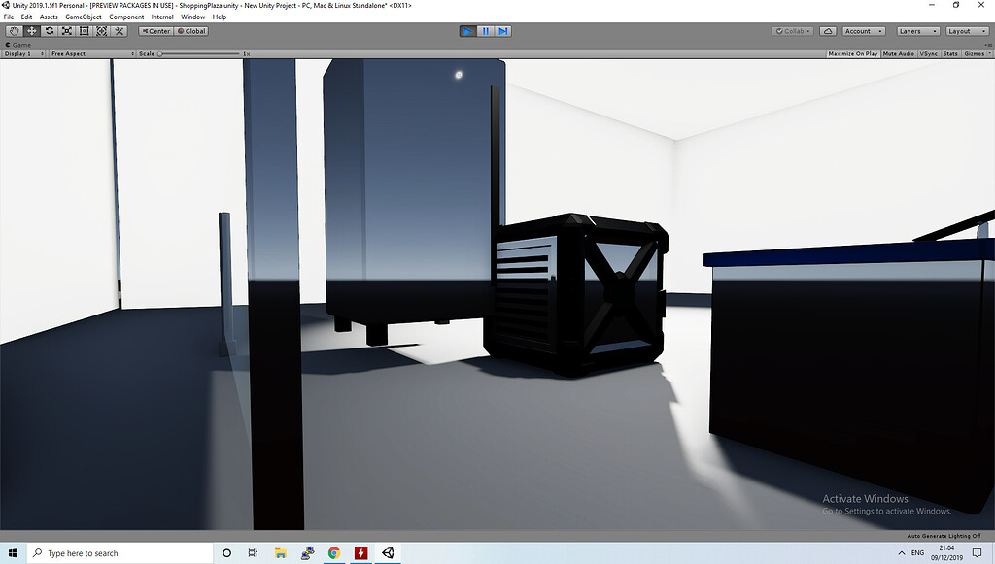Open the Custom Editor Tools icon
This screenshot has width=995, height=564.
119,30
